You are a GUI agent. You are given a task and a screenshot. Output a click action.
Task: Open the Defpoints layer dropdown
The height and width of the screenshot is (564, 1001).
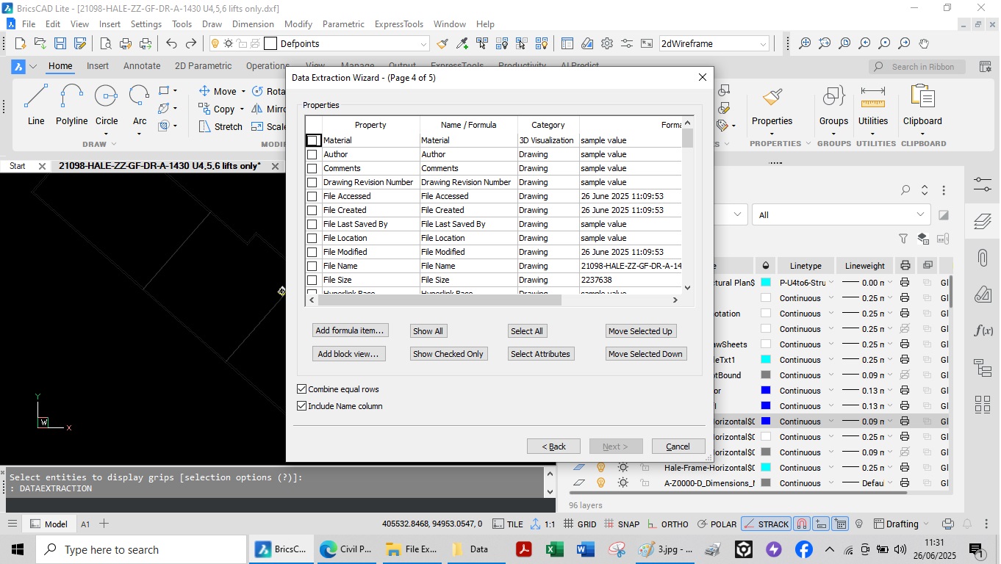coord(423,44)
